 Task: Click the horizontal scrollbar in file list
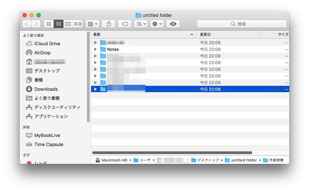tap(172, 152)
